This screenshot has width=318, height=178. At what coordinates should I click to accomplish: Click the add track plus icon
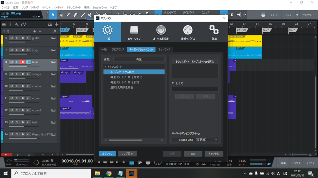[x=57, y=24]
